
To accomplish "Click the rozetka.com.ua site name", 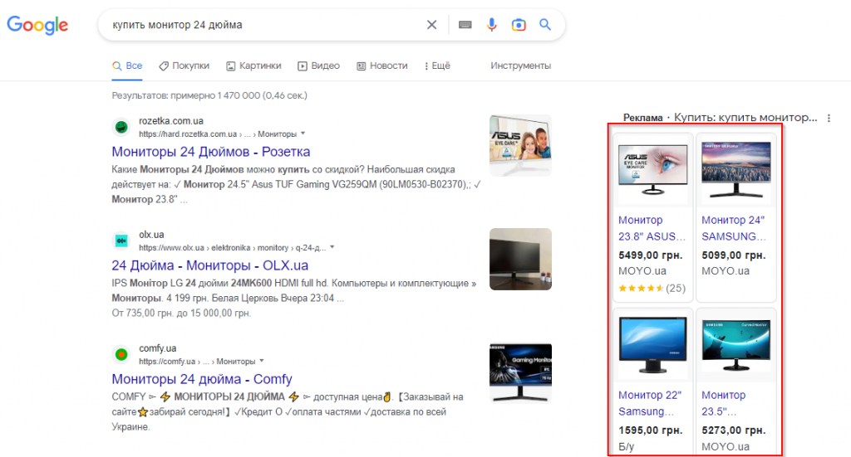I will 171,121.
